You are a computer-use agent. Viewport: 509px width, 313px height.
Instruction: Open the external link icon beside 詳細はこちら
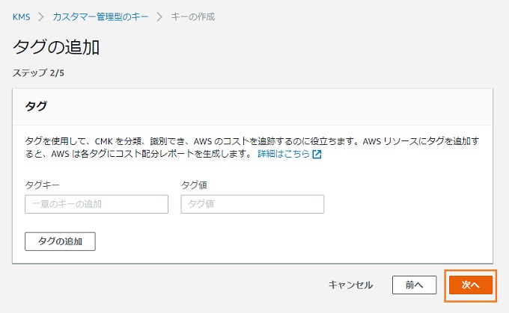[x=317, y=154]
